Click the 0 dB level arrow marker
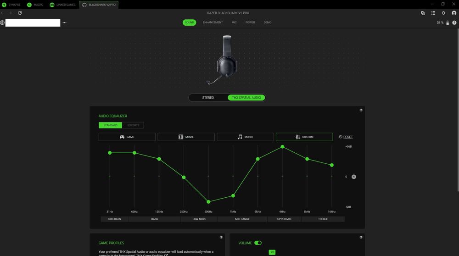Screen dimensions: 459x256 click(x=353, y=177)
